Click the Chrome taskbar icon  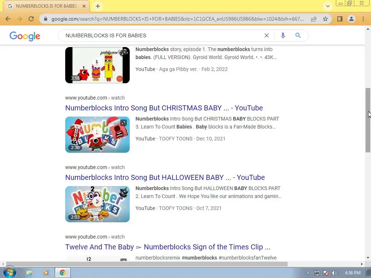(62, 273)
